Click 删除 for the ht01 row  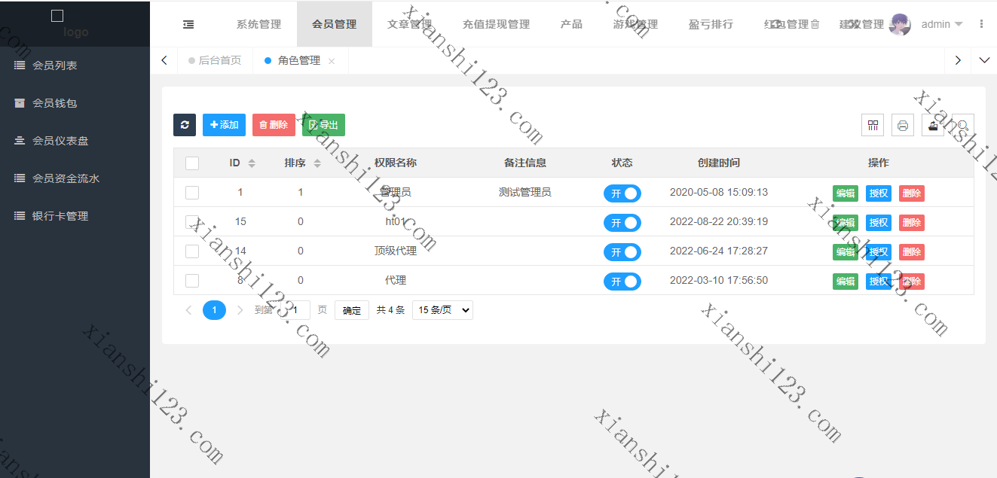(912, 223)
